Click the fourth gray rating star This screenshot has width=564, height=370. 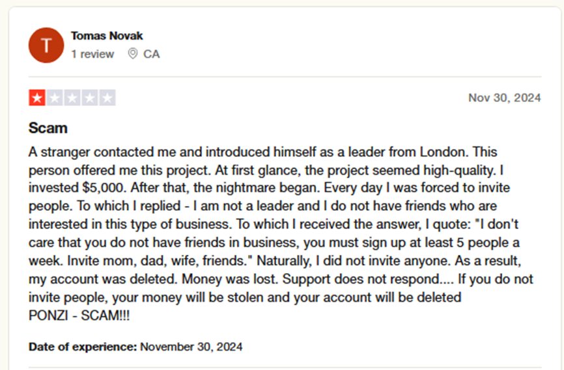tap(90, 98)
